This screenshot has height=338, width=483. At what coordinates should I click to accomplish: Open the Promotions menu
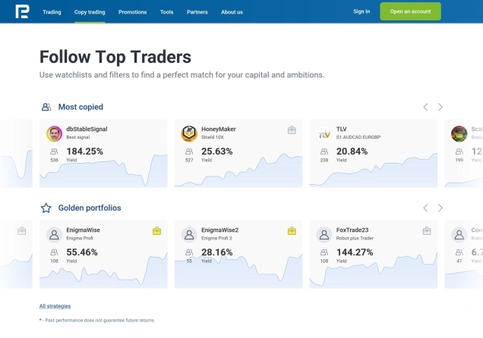point(132,12)
